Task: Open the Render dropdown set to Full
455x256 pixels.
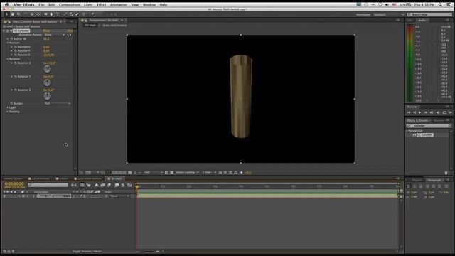Action: 57,103
